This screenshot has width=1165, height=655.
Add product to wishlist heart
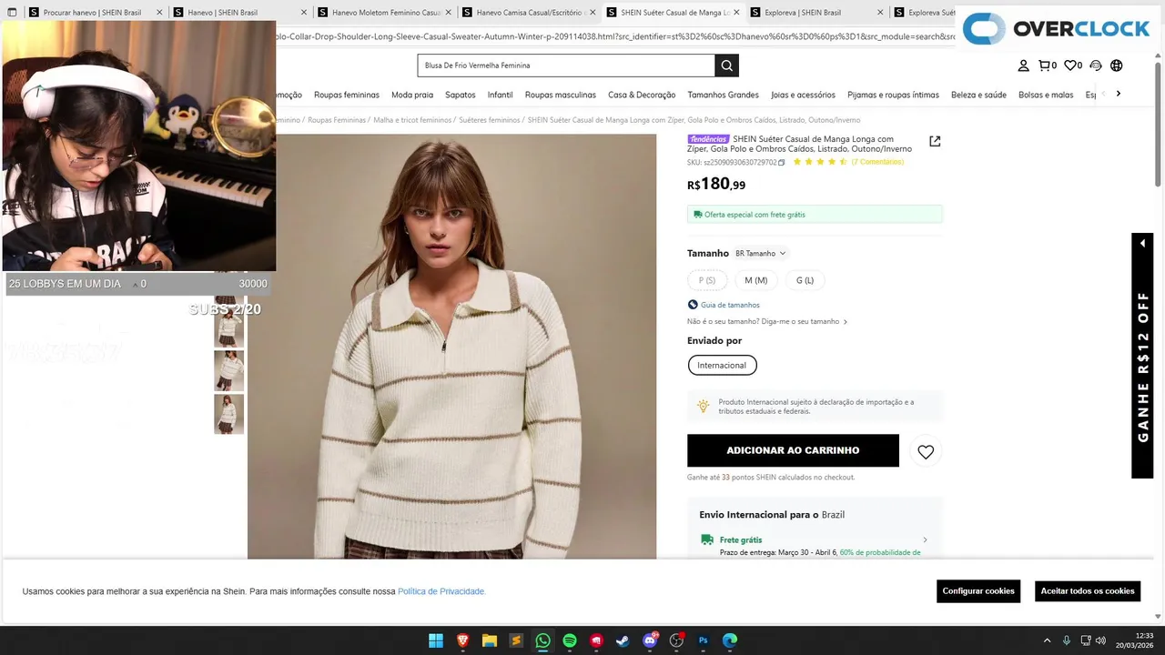coord(926,452)
